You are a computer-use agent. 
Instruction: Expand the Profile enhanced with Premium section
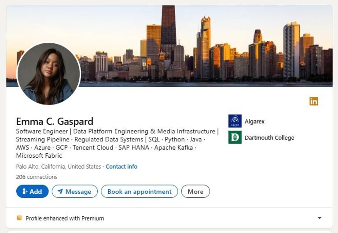tap(320, 218)
